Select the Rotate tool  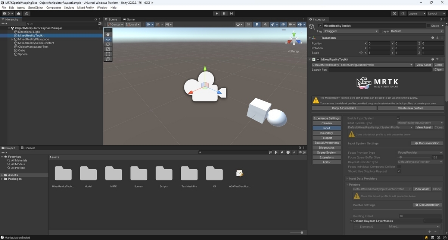108,44
